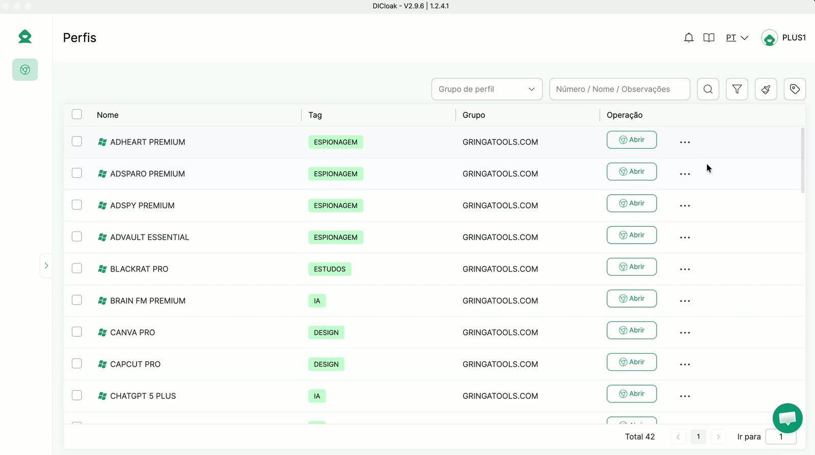
Task: Check the BLACKRAT PRO row checkbox
Action: click(x=77, y=268)
